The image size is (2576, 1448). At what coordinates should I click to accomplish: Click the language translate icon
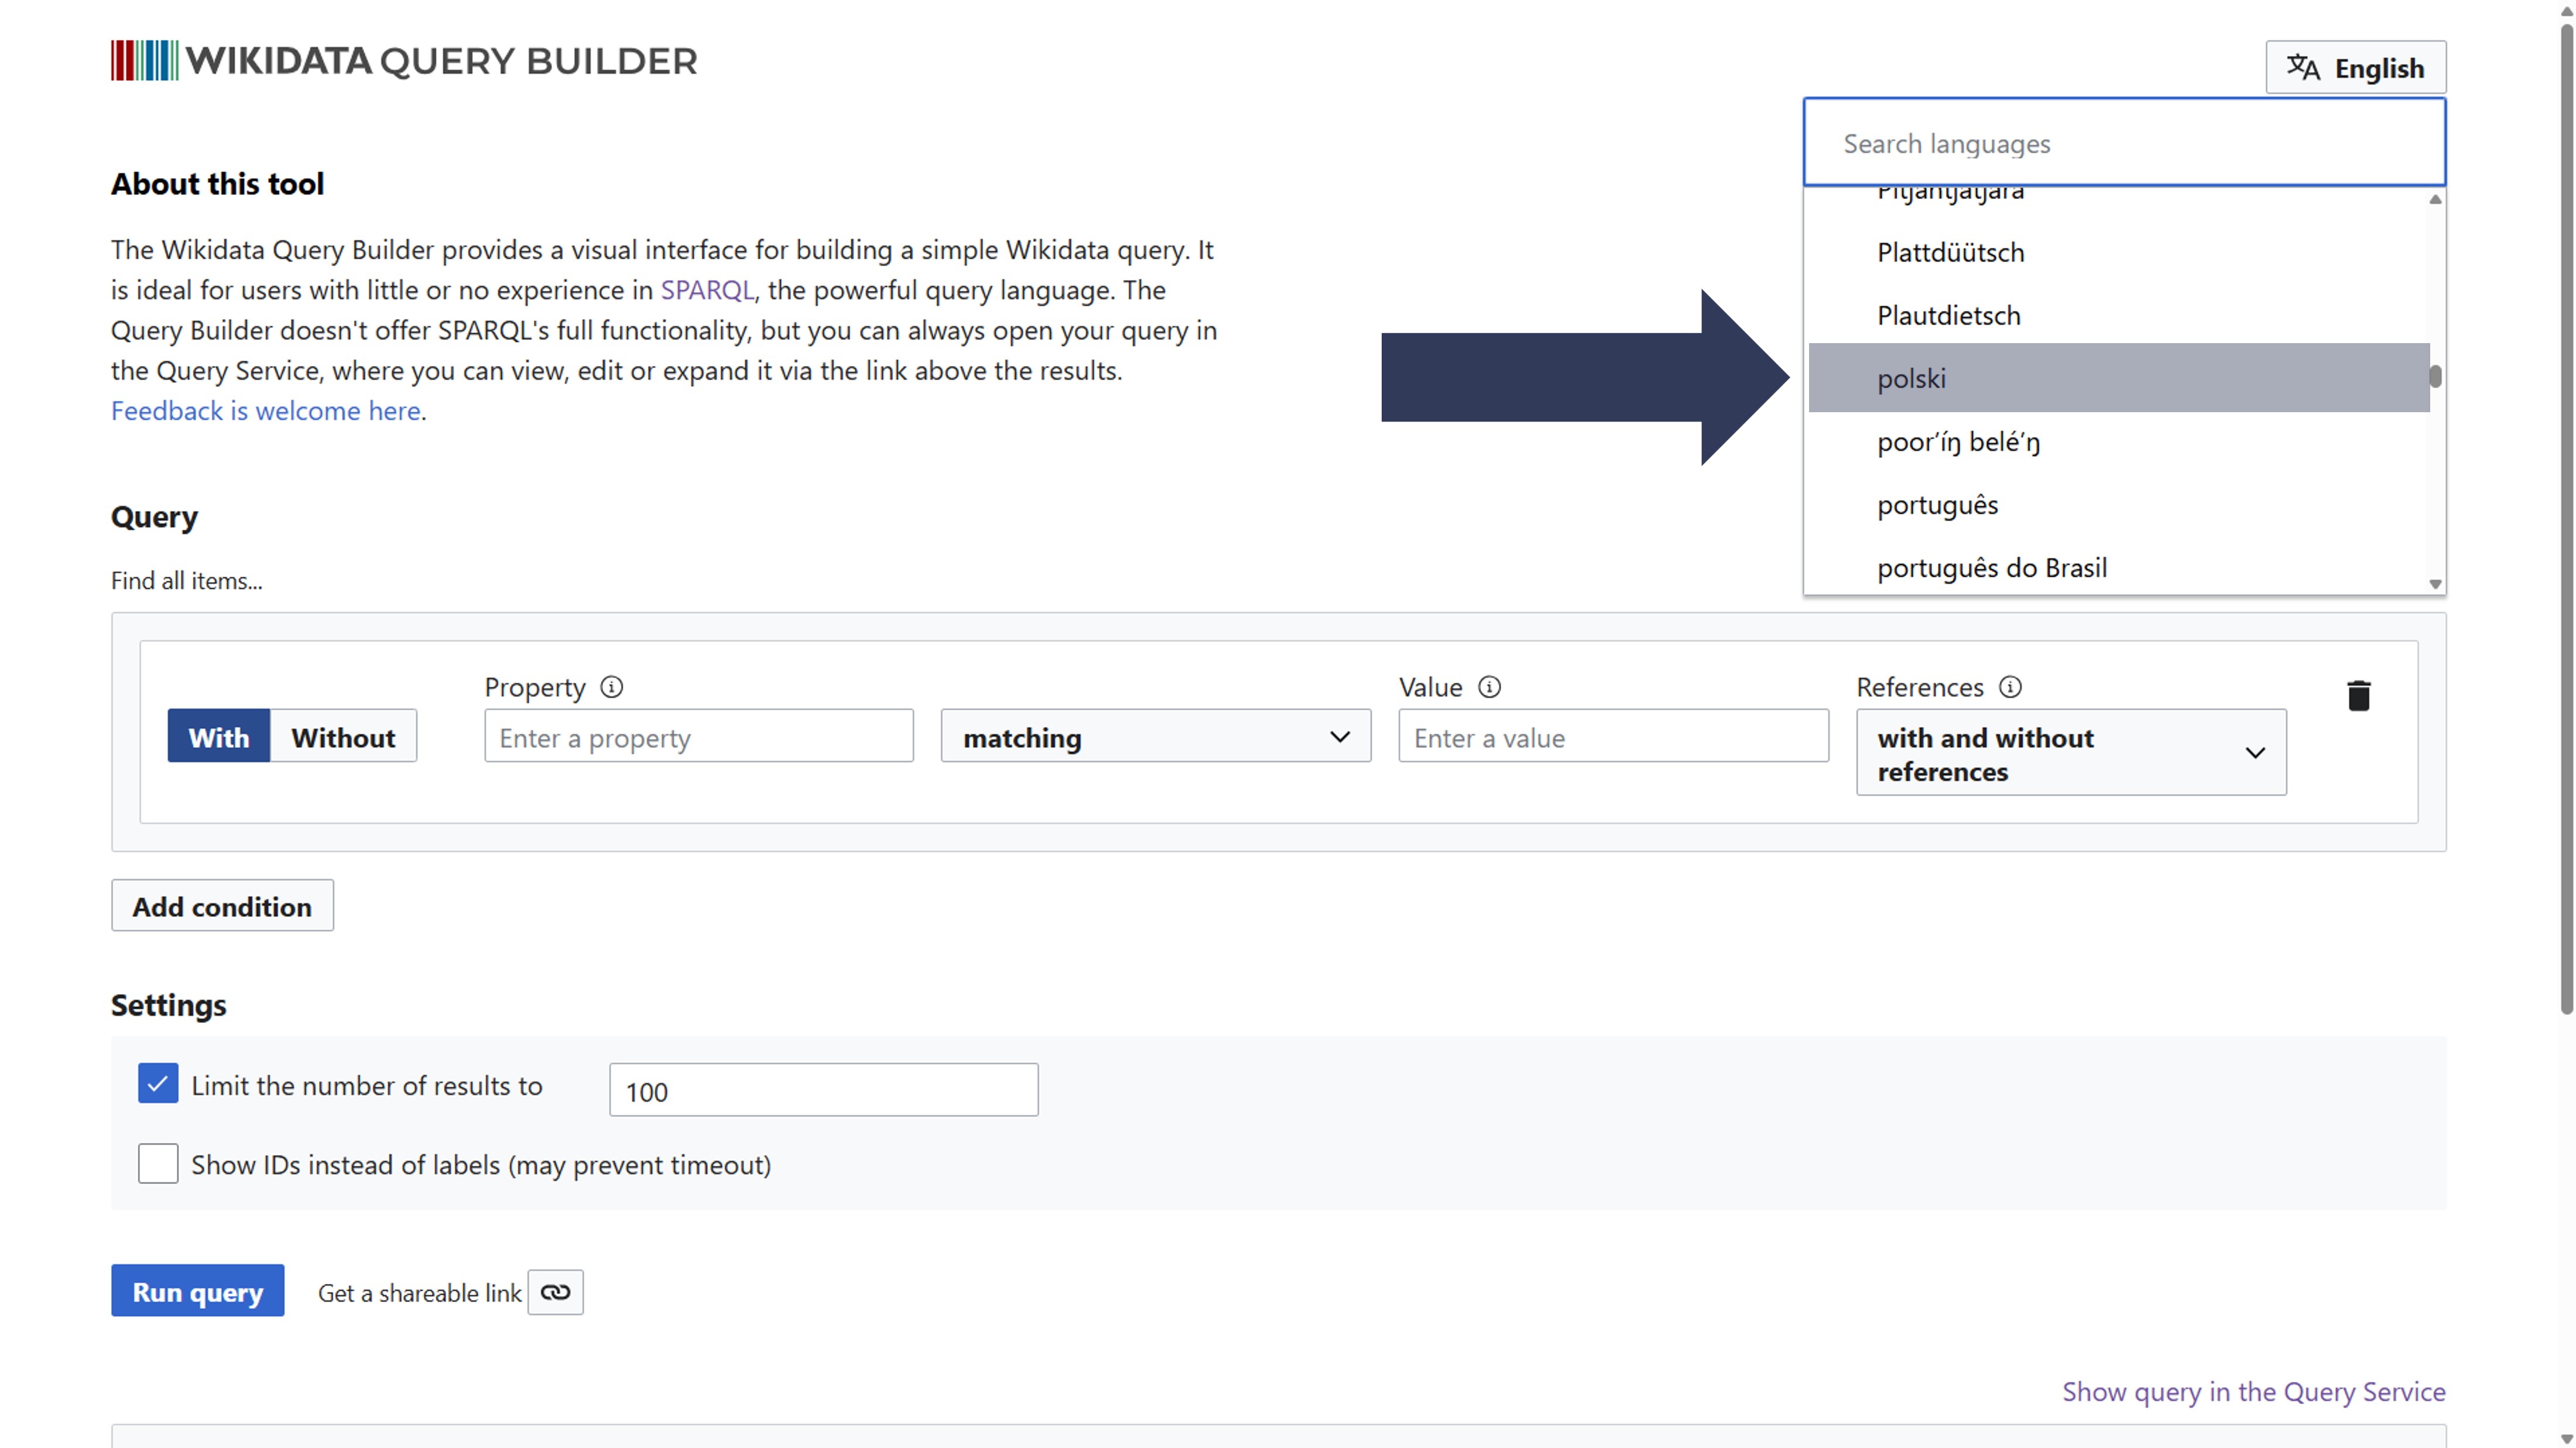point(2303,67)
